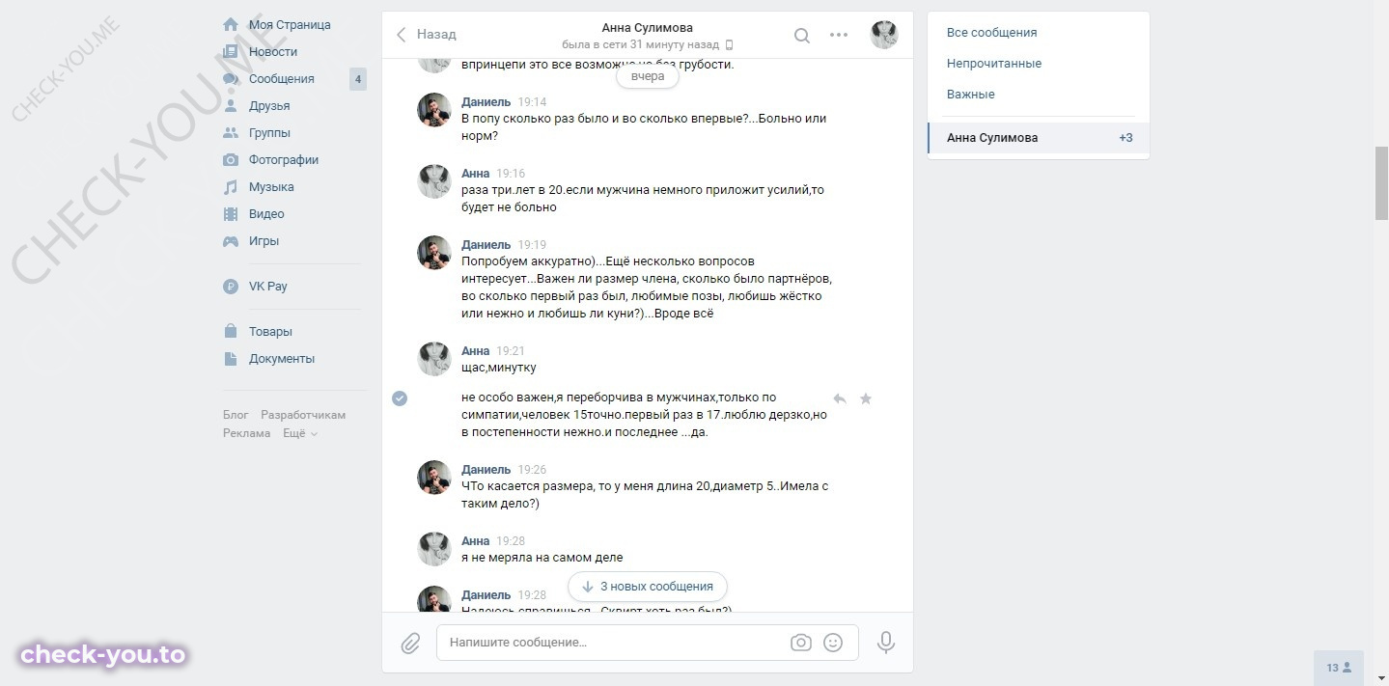Jump to 3 новых сообщения
The image size is (1389, 686).
(x=648, y=586)
